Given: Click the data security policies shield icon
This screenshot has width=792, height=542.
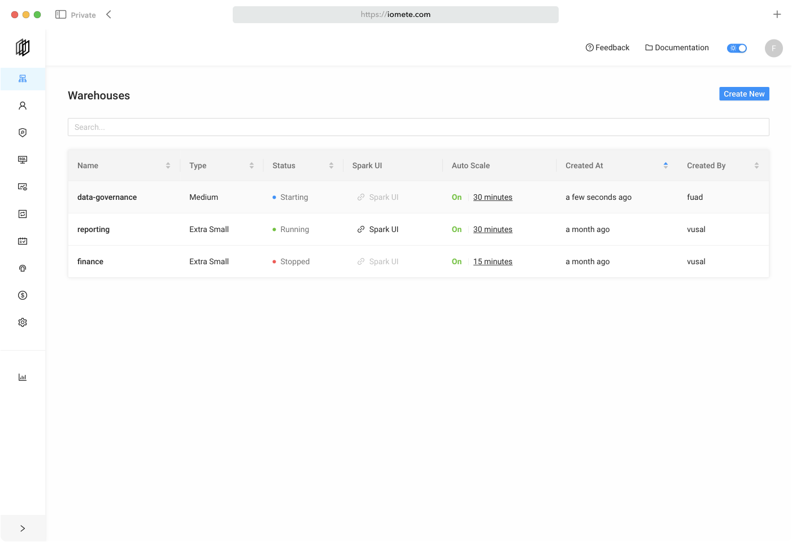Looking at the screenshot, I should 23,132.
